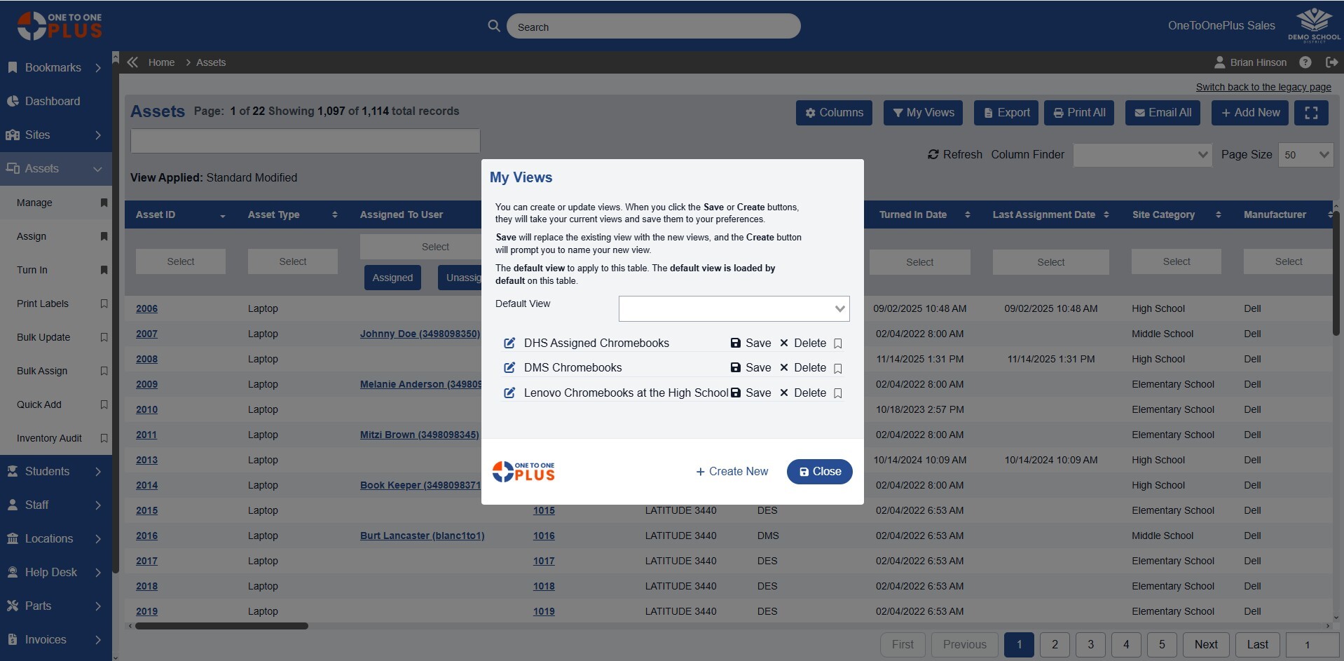Toggle bookmark on Print Labels menu item
Viewport: 1344px width, 661px height.
104,304
